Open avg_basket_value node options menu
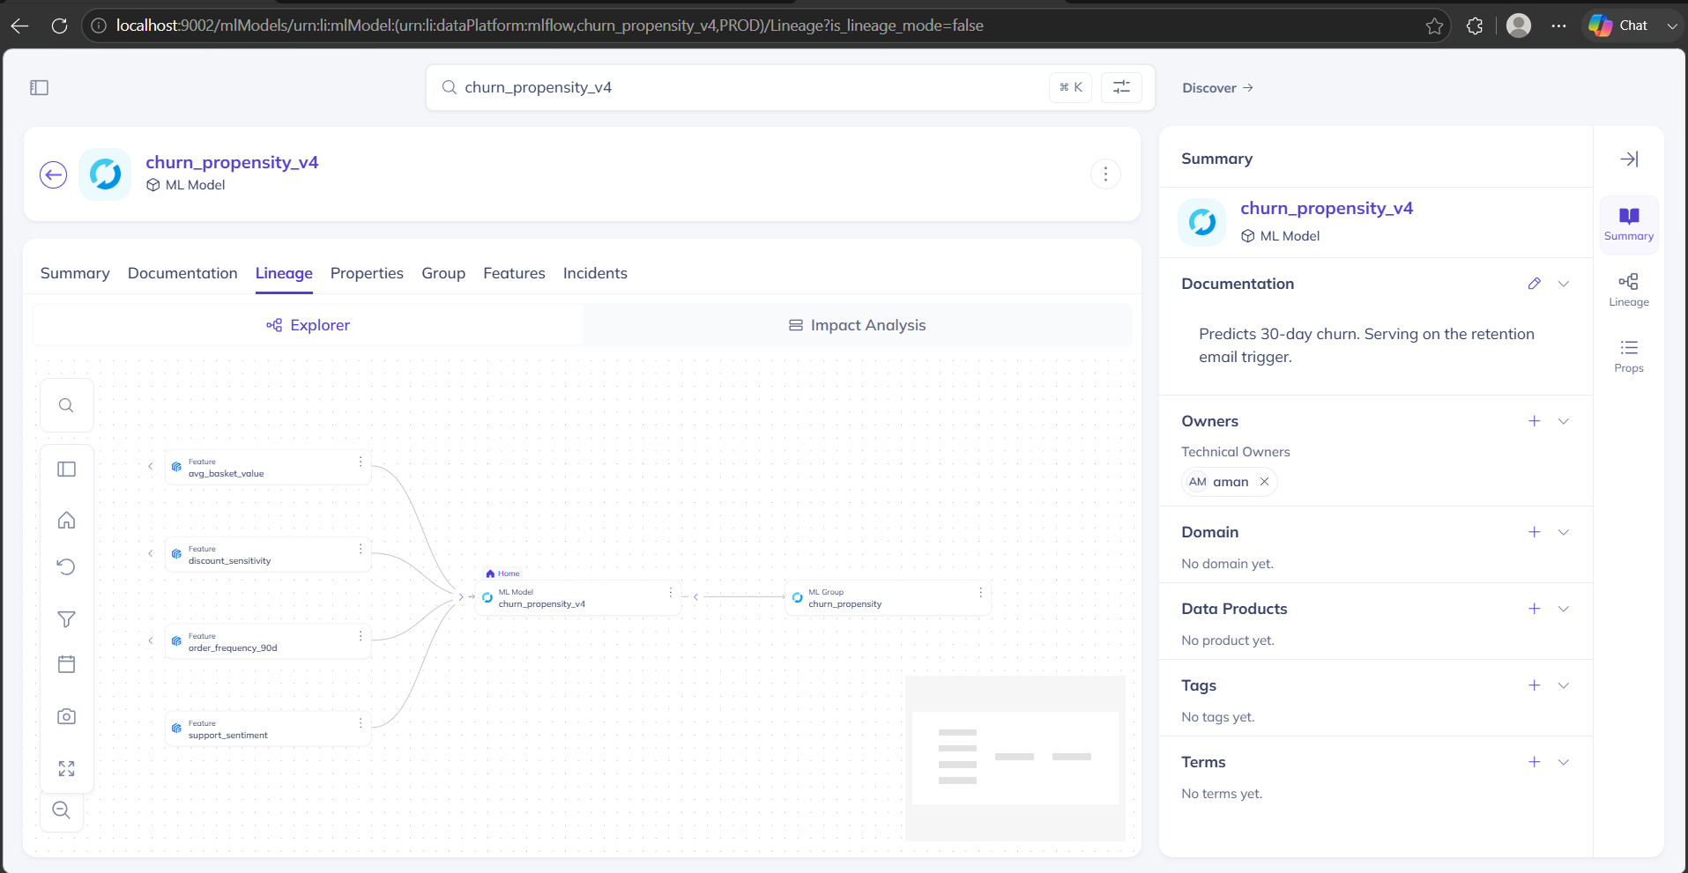The image size is (1688, 873). pyautogui.click(x=361, y=462)
